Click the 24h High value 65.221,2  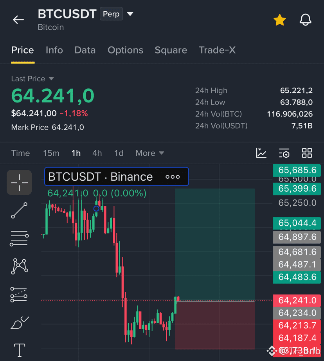[x=296, y=90]
